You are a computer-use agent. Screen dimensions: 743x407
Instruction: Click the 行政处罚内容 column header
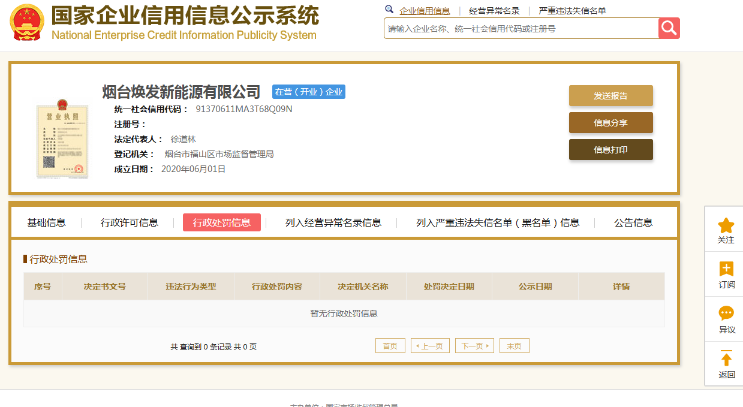tap(277, 287)
